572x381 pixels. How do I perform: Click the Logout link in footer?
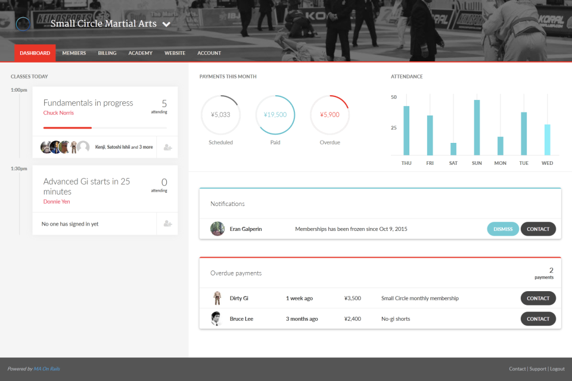tap(558, 369)
